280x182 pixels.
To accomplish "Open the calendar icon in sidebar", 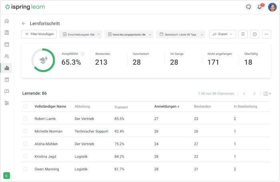I will 7,44.
